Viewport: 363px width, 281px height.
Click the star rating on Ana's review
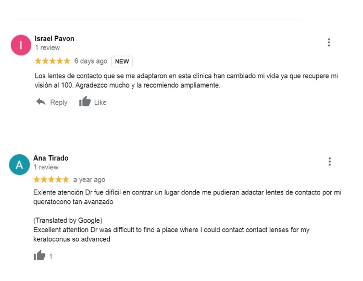[51, 179]
